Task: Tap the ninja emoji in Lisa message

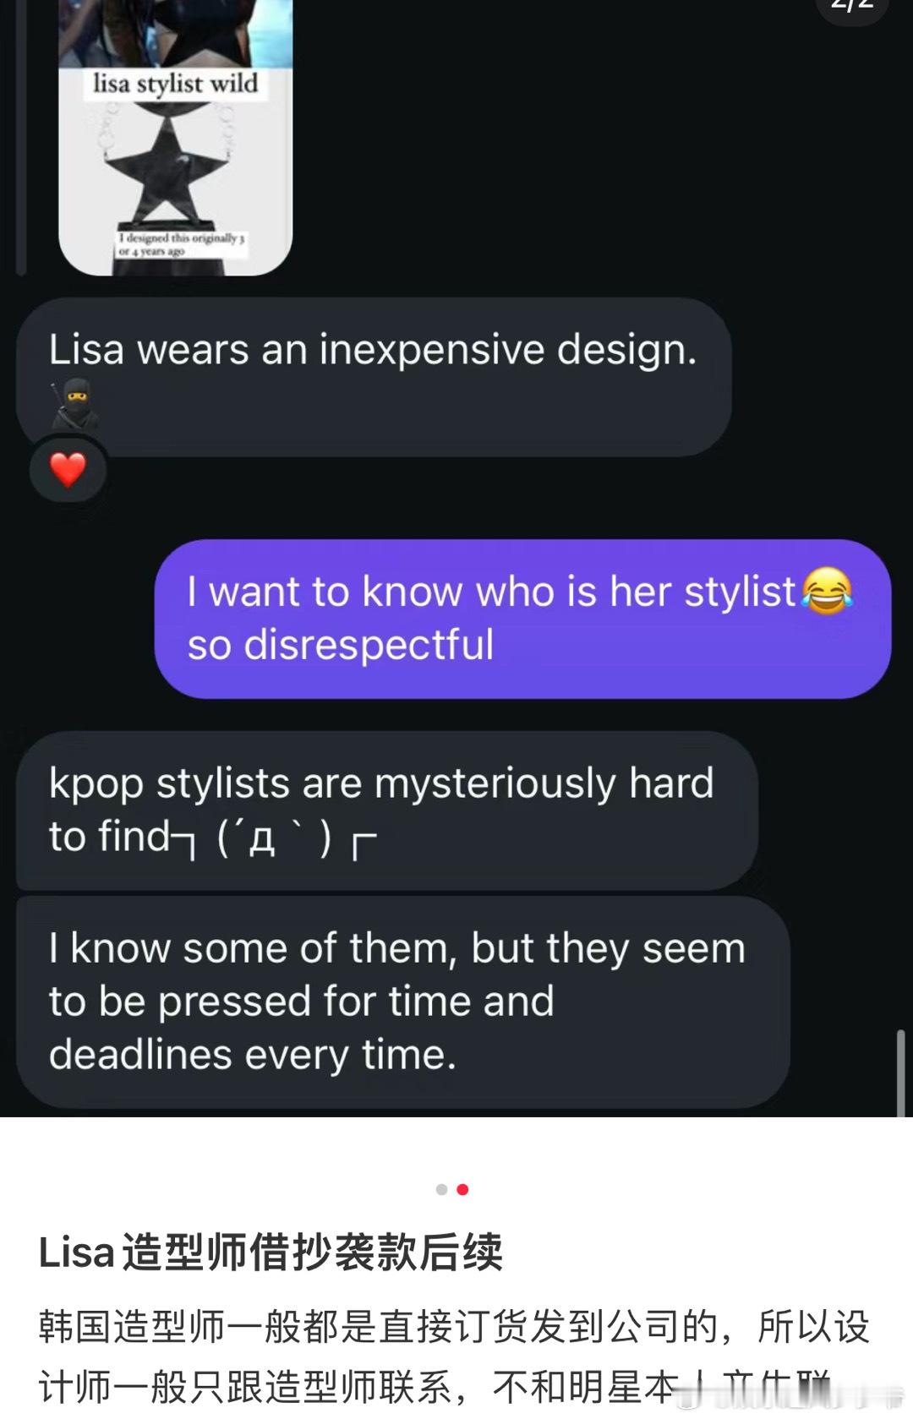Action: coord(75,404)
